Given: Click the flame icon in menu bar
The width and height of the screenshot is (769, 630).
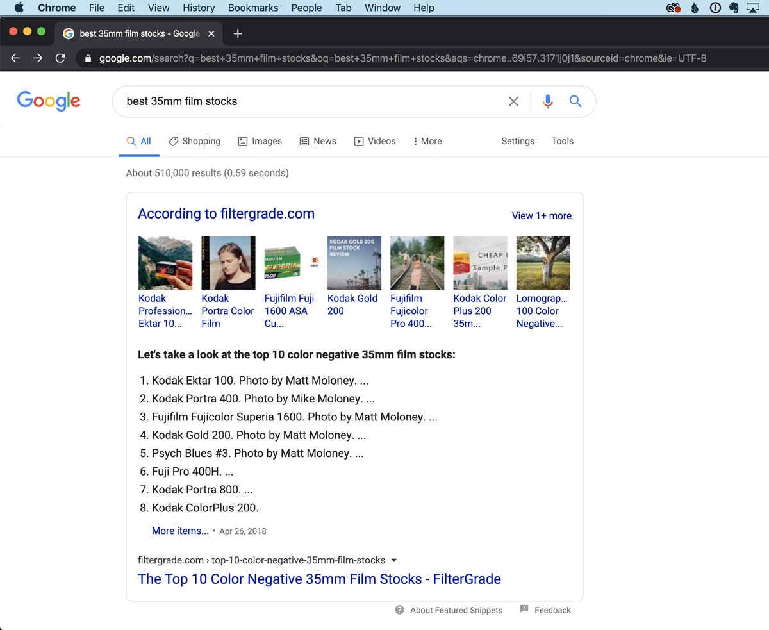Looking at the screenshot, I should pyautogui.click(x=695, y=8).
